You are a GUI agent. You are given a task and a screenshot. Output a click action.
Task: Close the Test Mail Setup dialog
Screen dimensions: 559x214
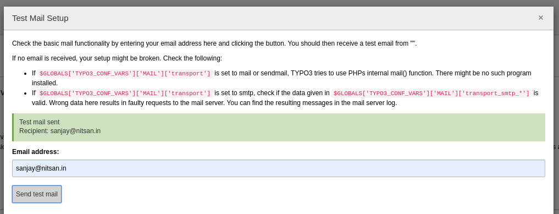(540, 18)
